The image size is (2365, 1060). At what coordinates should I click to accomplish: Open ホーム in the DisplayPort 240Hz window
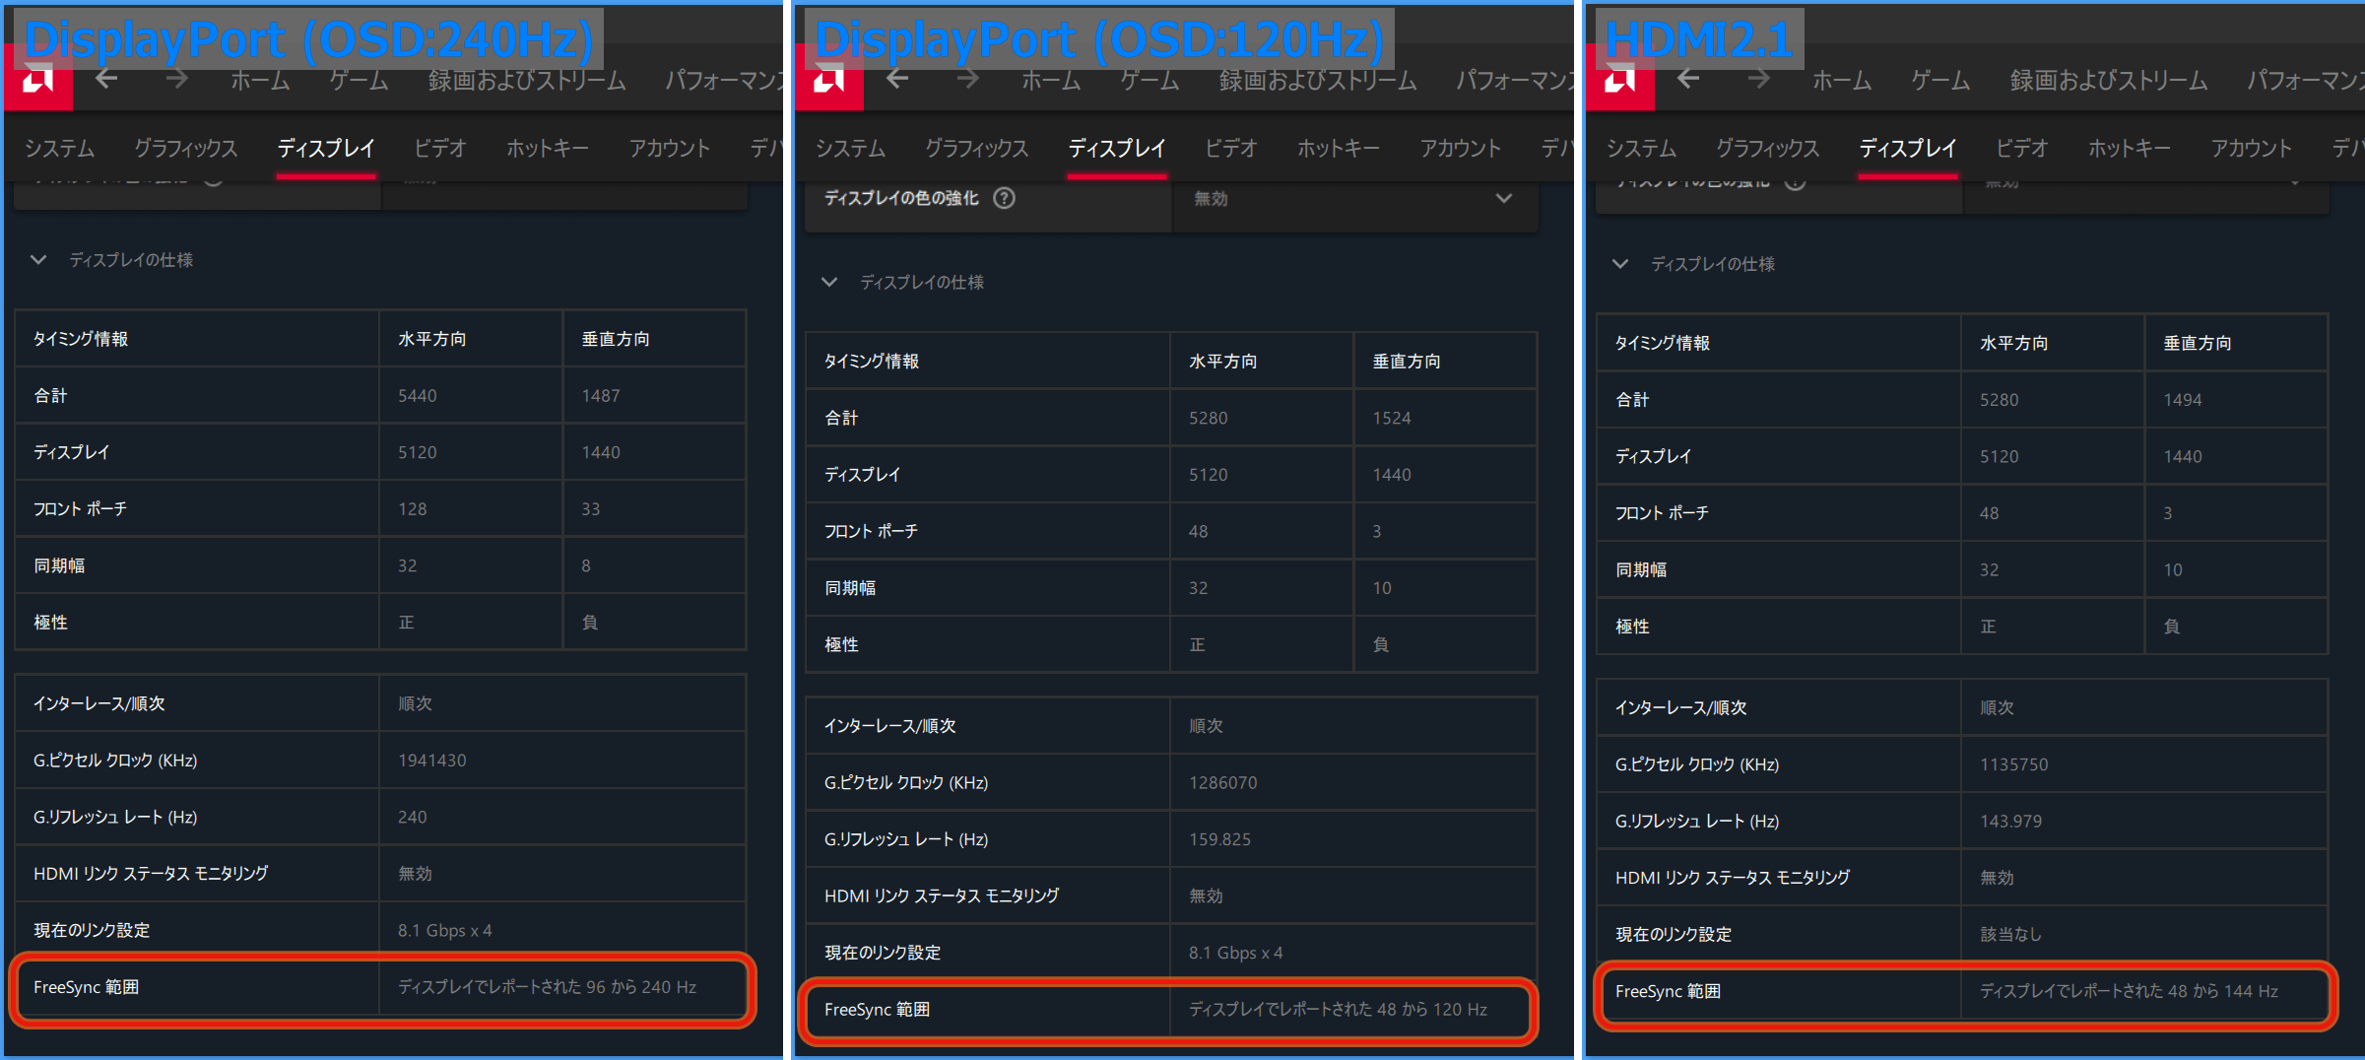[260, 81]
